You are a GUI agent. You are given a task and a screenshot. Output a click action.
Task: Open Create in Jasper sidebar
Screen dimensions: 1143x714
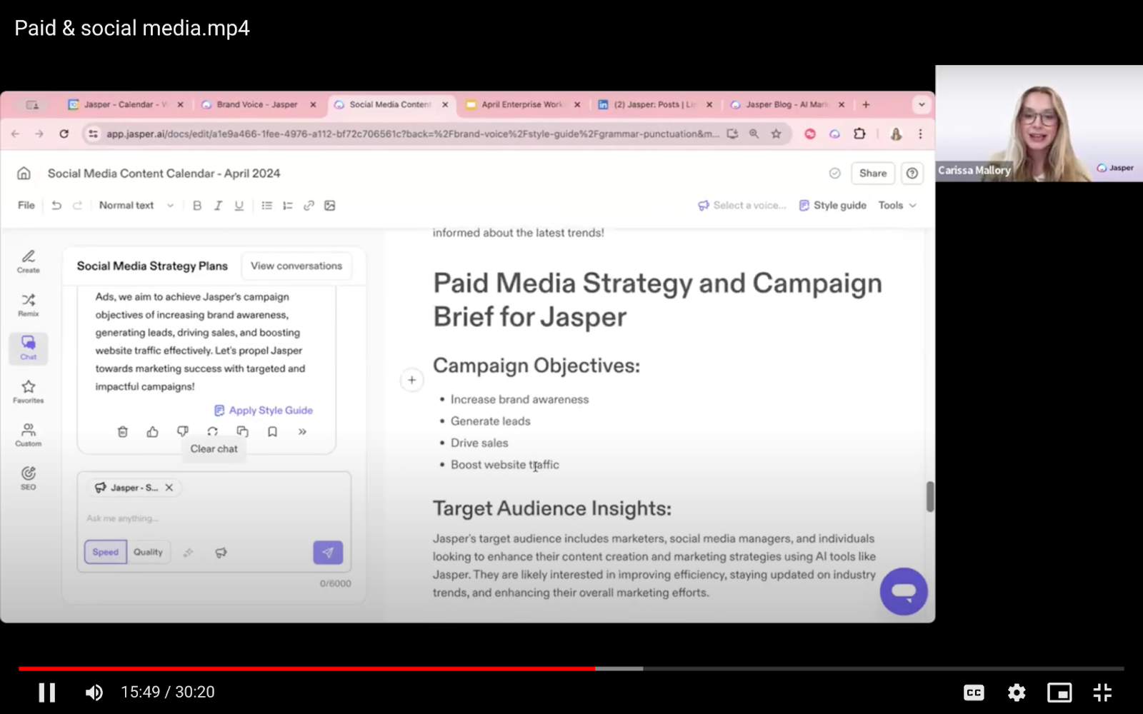click(29, 261)
